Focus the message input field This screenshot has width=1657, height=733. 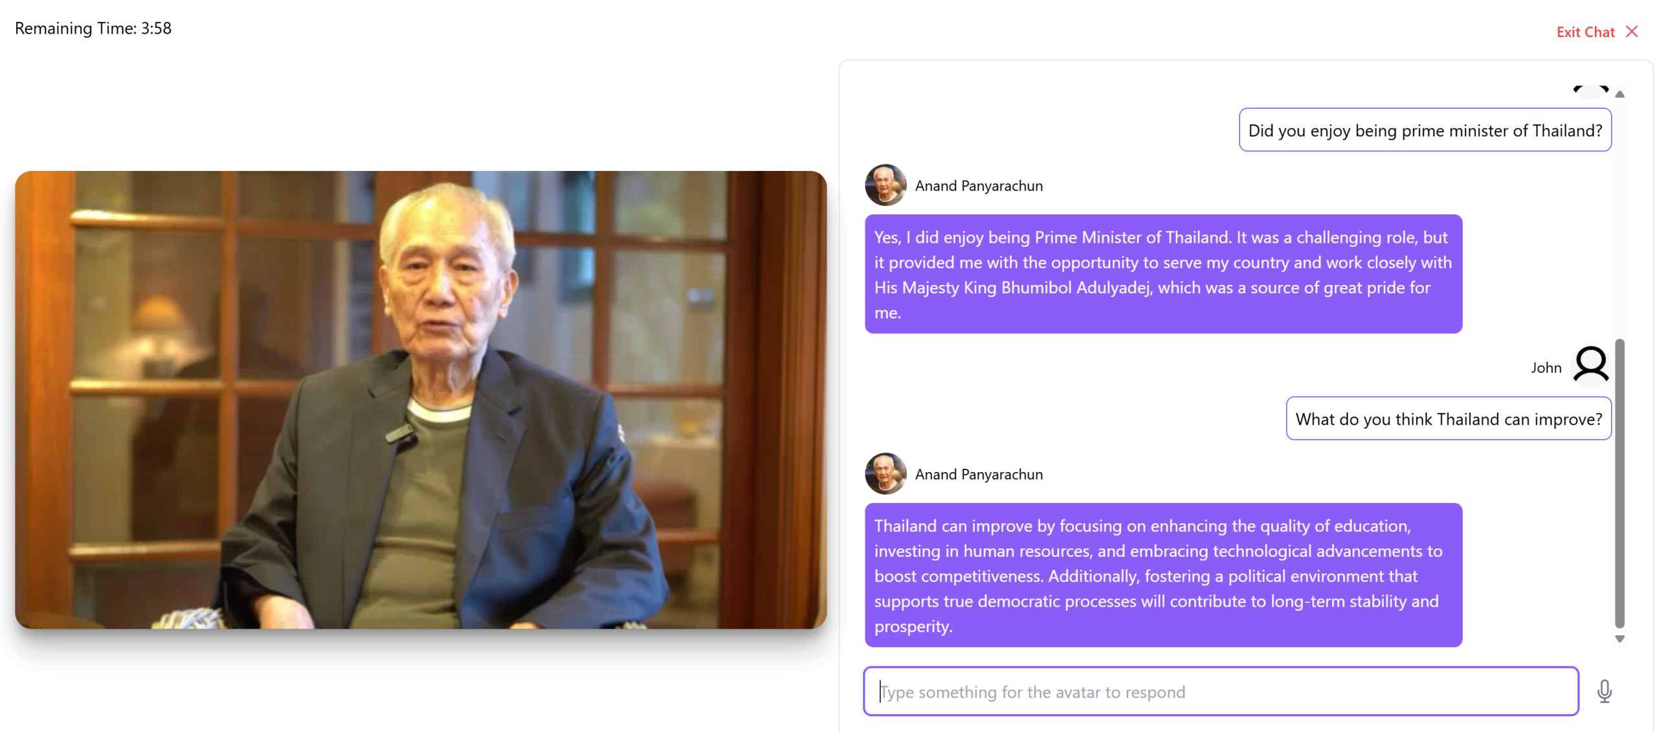(1220, 691)
